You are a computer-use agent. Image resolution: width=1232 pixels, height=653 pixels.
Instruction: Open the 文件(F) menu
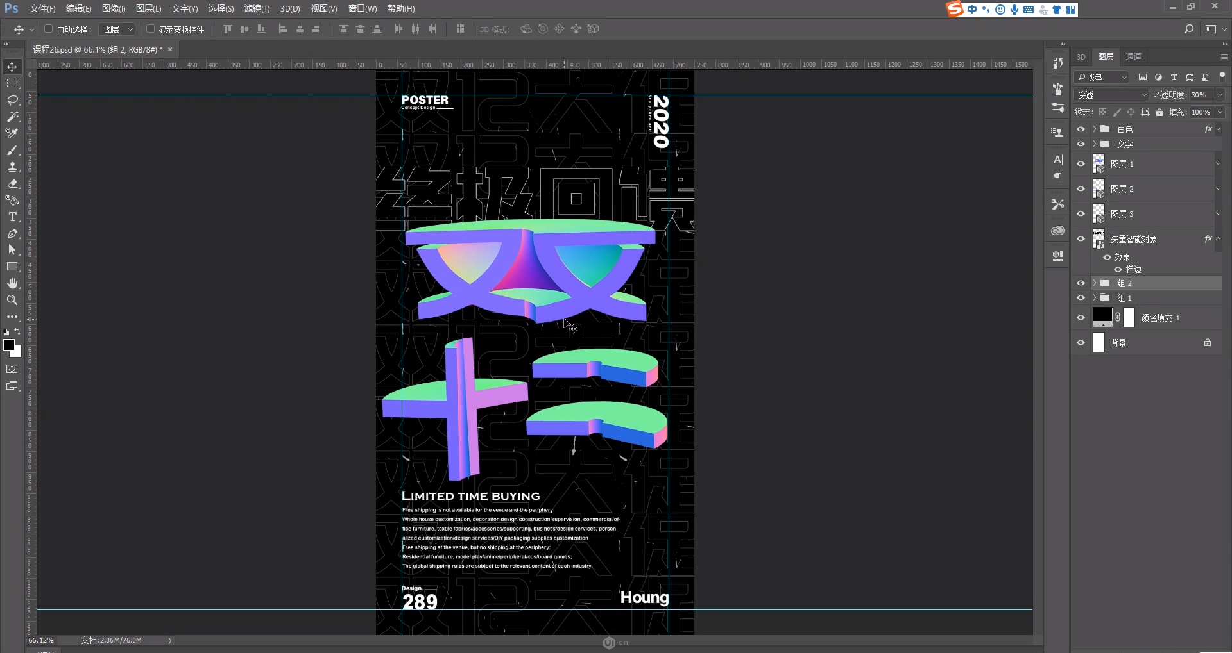pyautogui.click(x=42, y=8)
